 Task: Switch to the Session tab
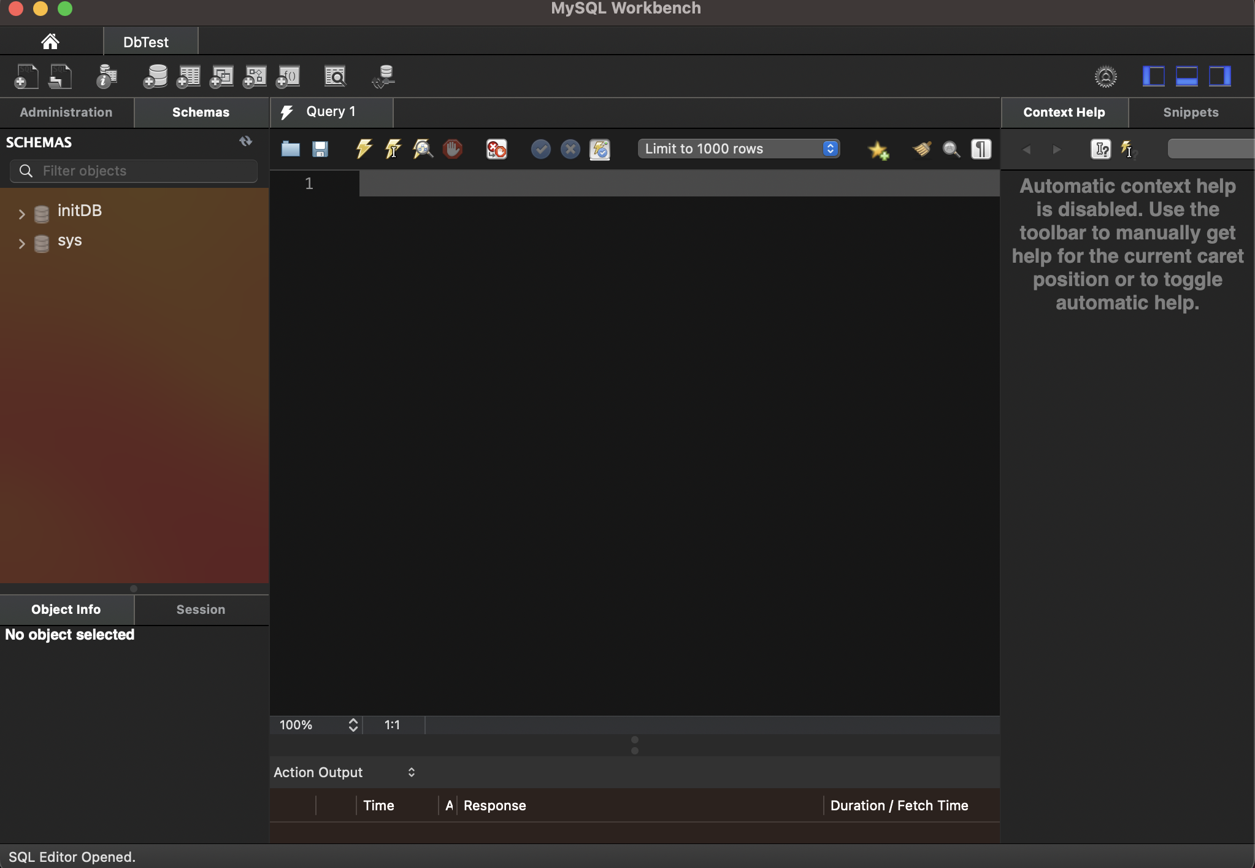[201, 610]
